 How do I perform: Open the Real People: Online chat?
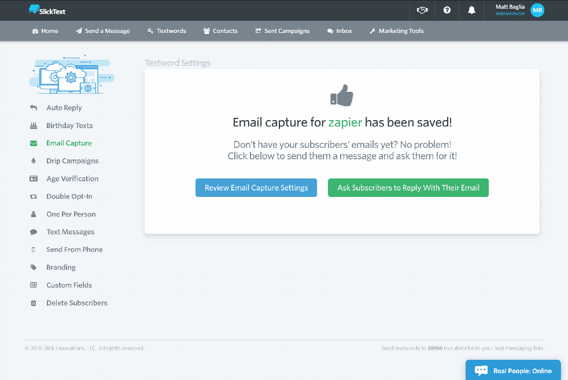[x=513, y=370]
